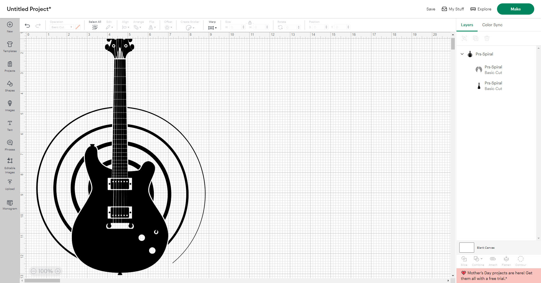
Task: Click the zoom-in plus control
Action: pyautogui.click(x=58, y=271)
